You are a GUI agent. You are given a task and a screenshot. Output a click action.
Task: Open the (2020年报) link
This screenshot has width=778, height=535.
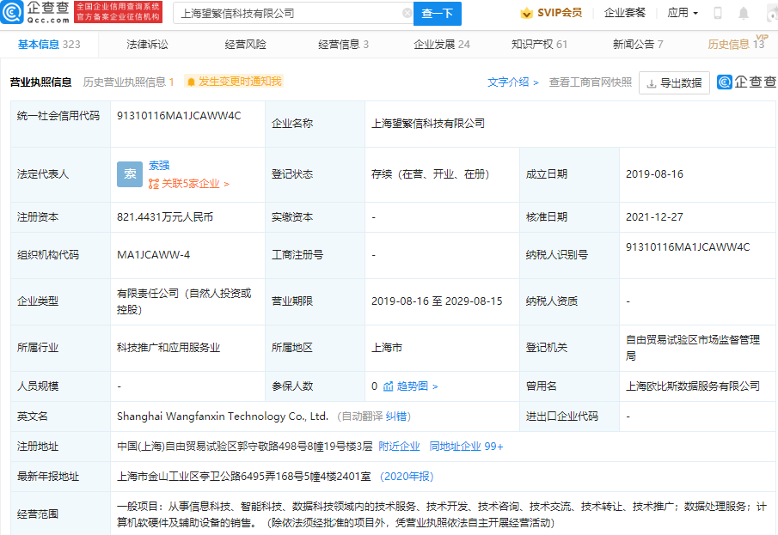407,477
